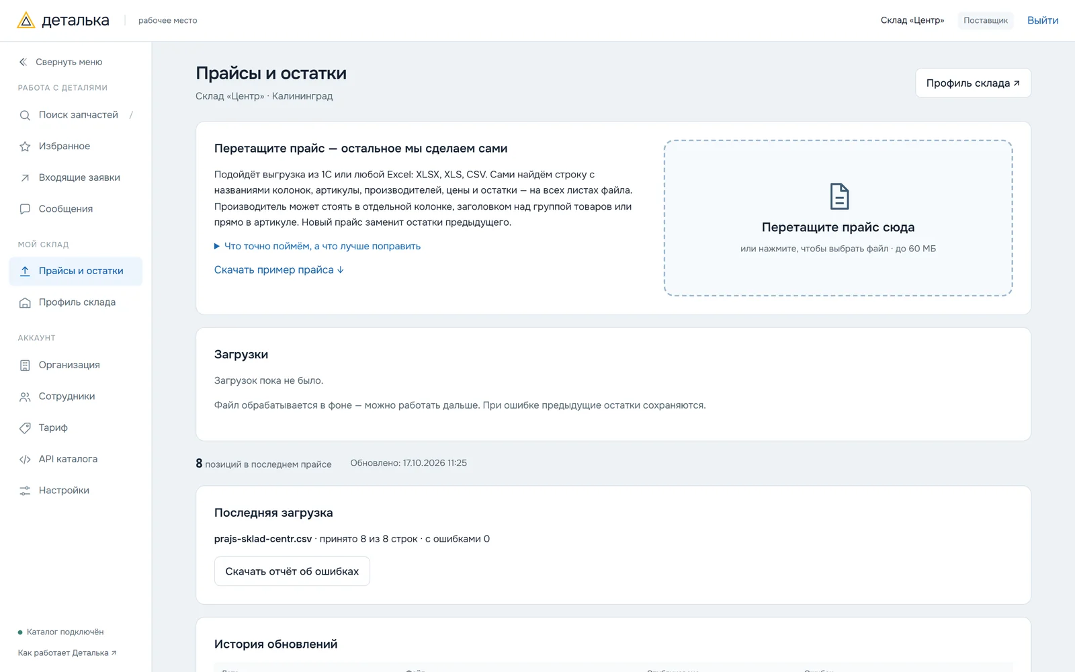Open the Тариф page
Viewport: 1075px width, 672px height.
pyautogui.click(x=76, y=428)
